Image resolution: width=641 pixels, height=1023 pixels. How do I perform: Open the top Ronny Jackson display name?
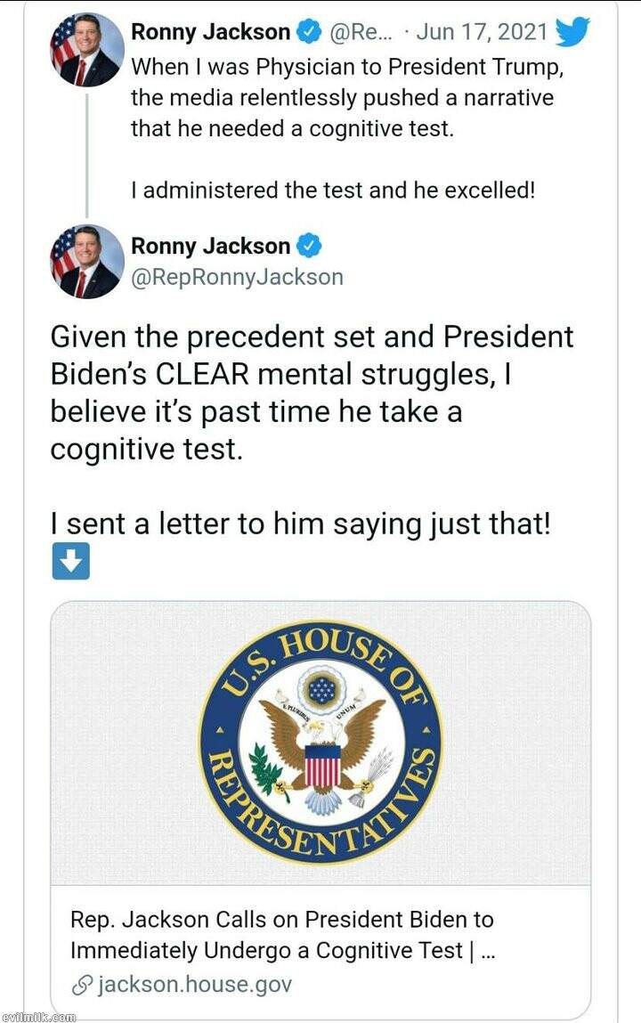coord(210,33)
